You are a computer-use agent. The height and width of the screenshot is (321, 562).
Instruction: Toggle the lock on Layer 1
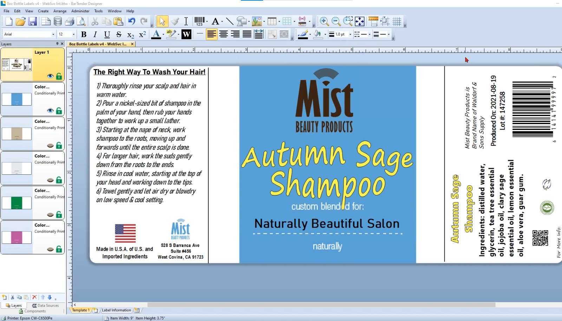pyautogui.click(x=59, y=76)
